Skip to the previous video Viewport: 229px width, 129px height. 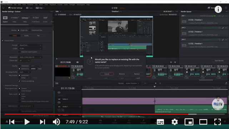[12, 122]
